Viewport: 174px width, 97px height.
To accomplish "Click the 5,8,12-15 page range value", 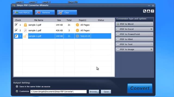I will pos(85,36).
